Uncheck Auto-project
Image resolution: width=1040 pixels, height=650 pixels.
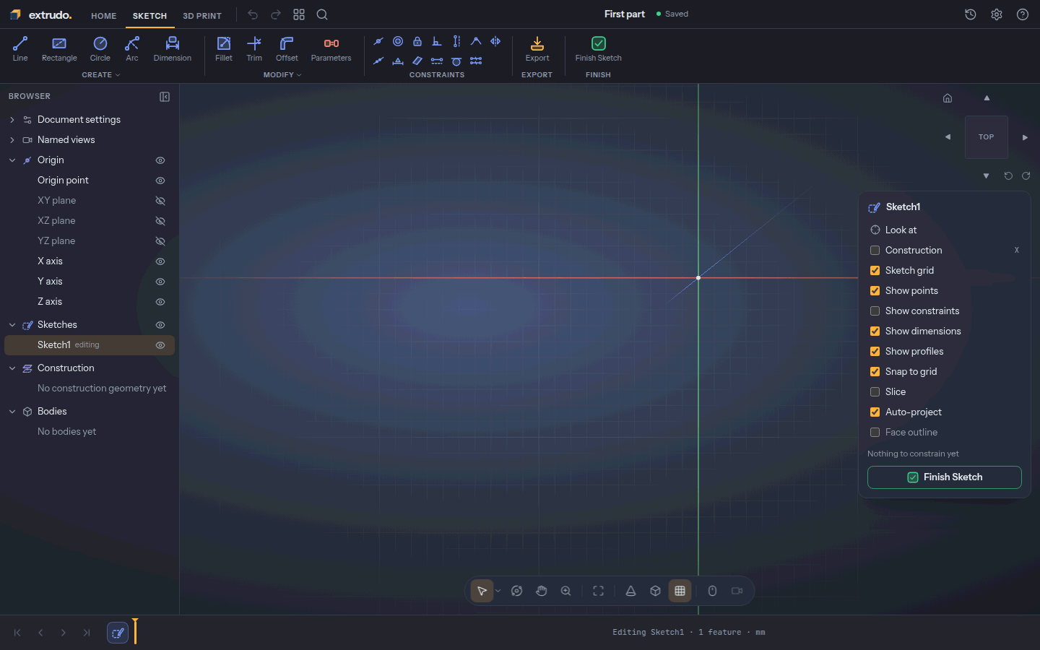(x=875, y=412)
